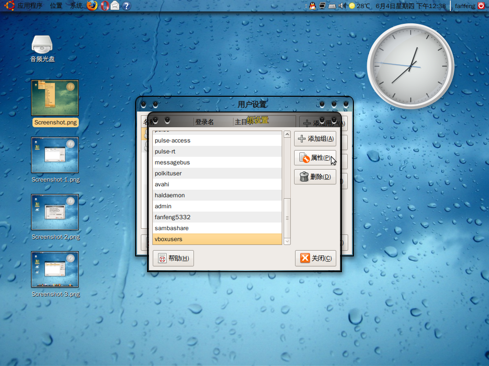The width and height of the screenshot is (489, 366).
Task: Click the 添加组(A) button
Action: click(315, 139)
